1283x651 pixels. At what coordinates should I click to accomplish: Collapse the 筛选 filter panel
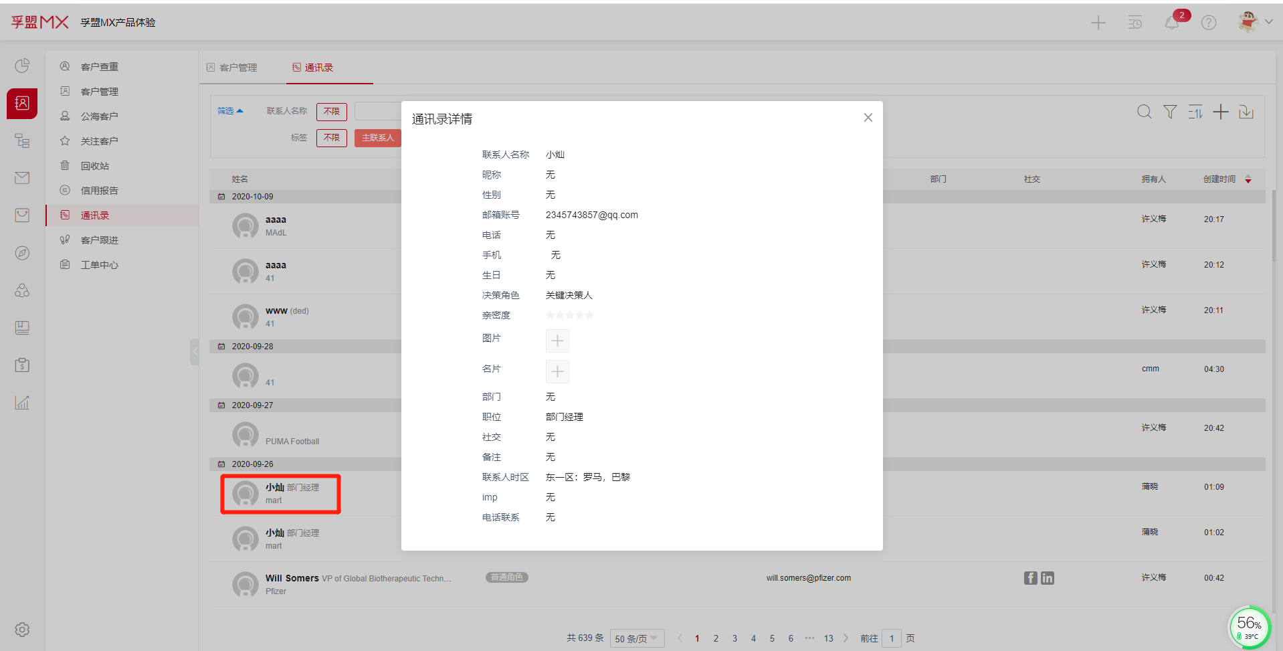(230, 111)
